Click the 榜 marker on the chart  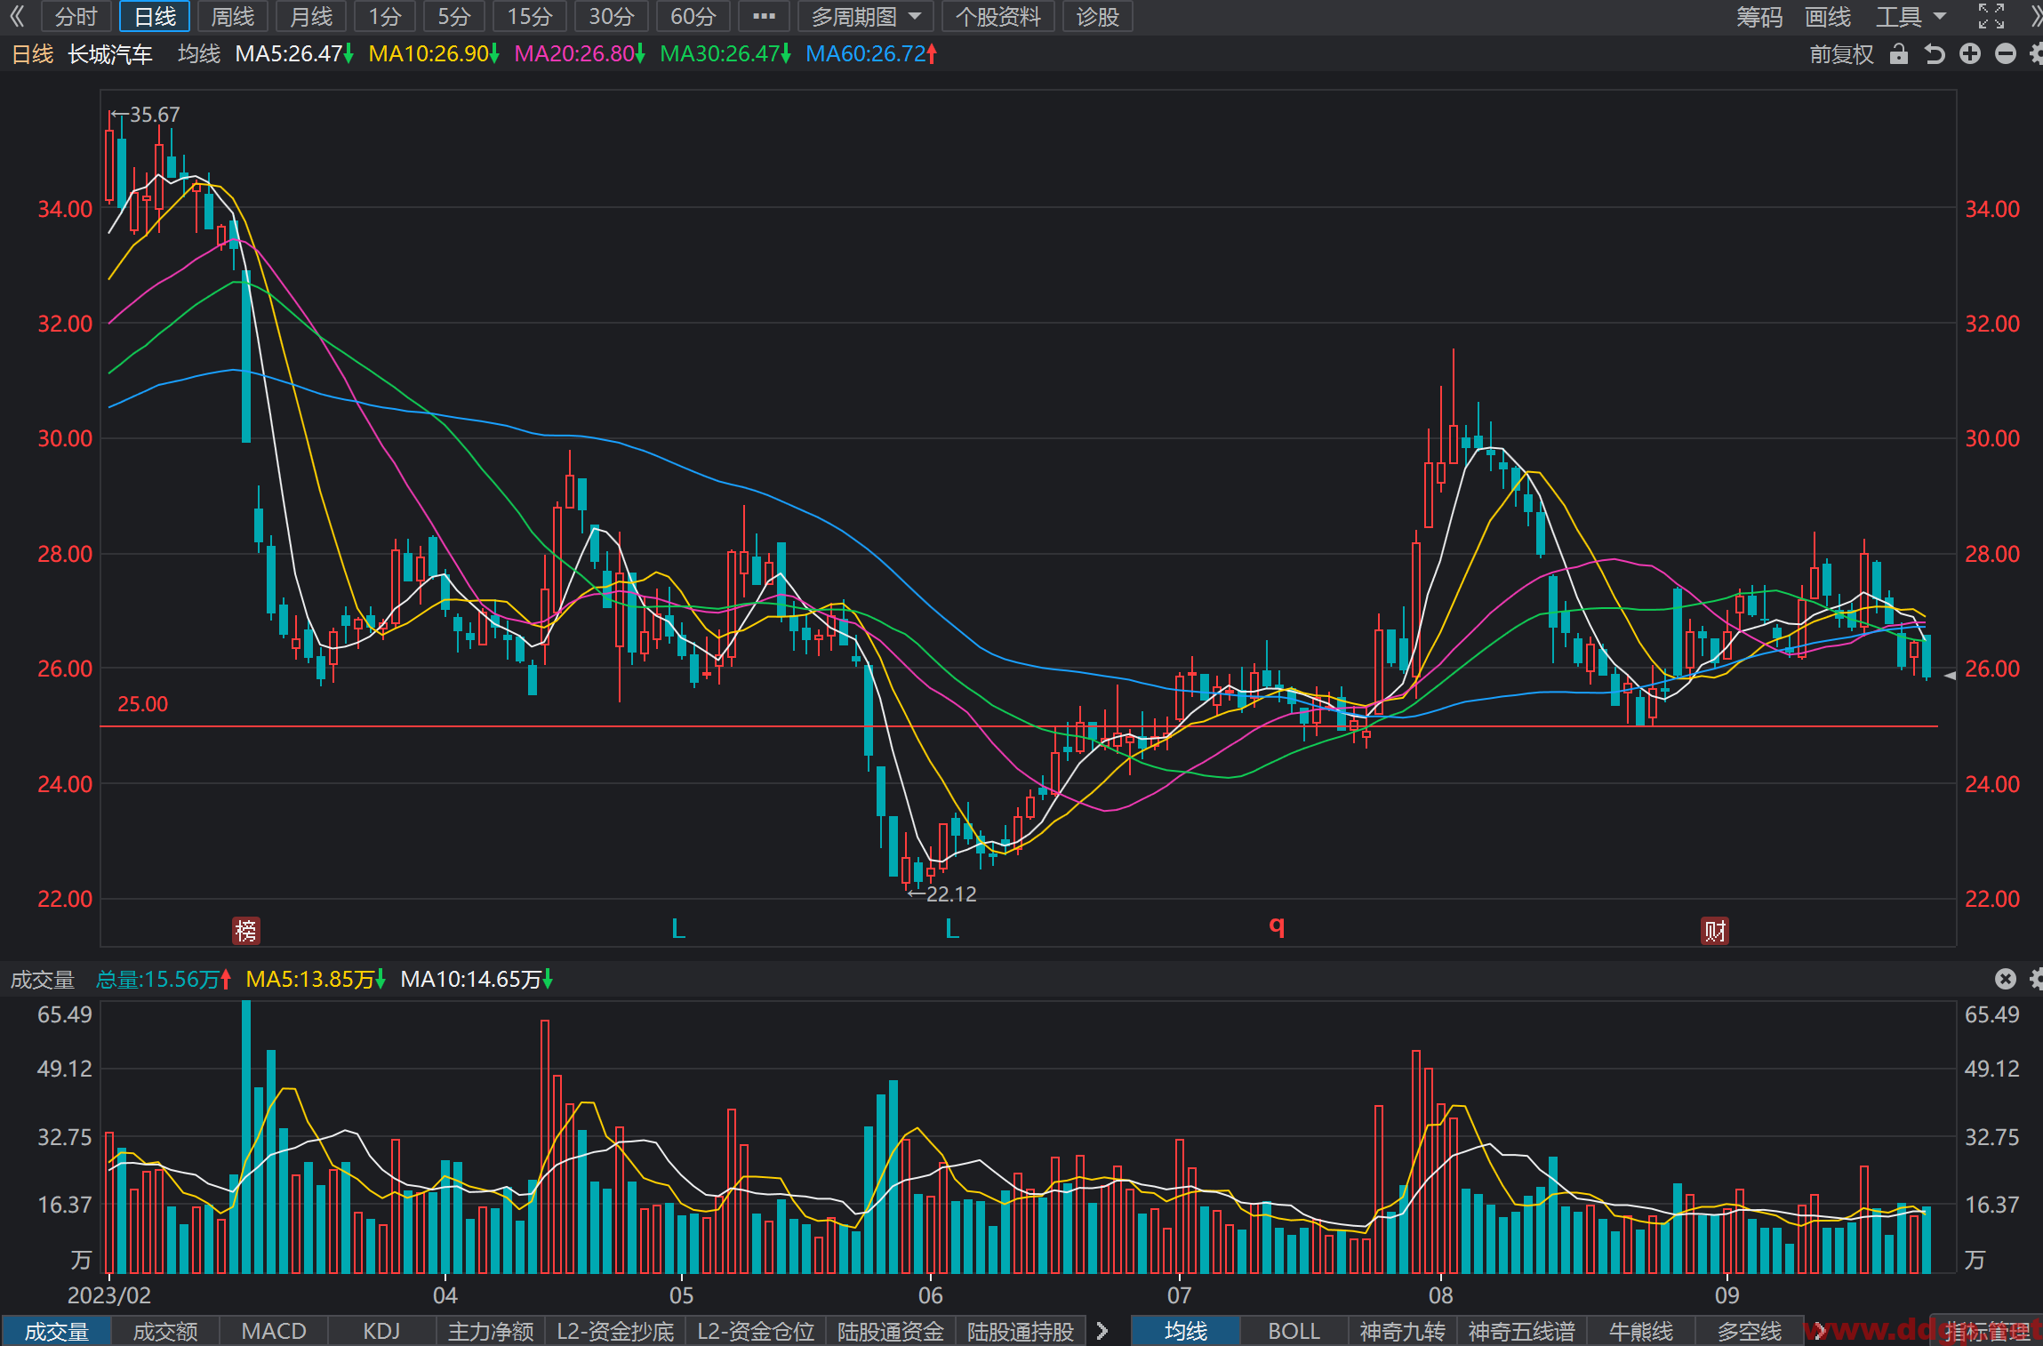point(245,931)
